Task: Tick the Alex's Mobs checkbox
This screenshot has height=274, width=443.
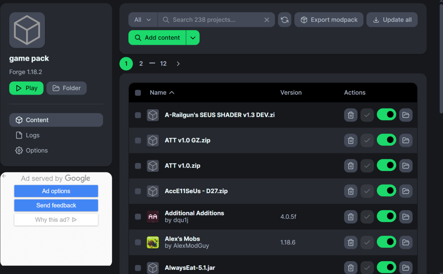Action: click(138, 242)
